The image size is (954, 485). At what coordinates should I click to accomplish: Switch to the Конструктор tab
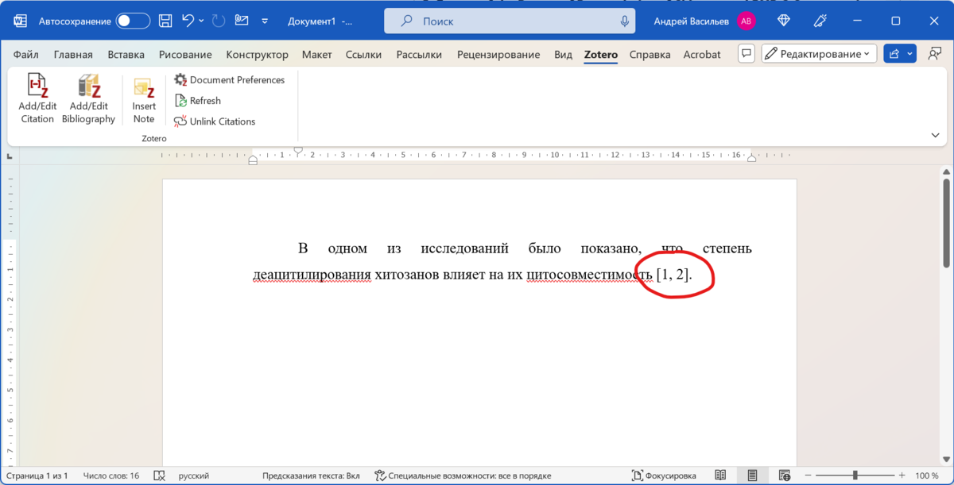coord(257,55)
